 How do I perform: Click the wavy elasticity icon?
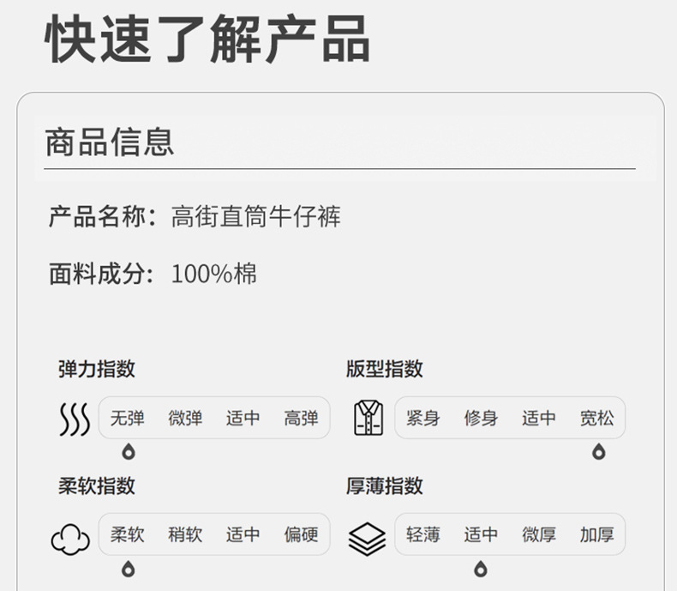coord(75,419)
